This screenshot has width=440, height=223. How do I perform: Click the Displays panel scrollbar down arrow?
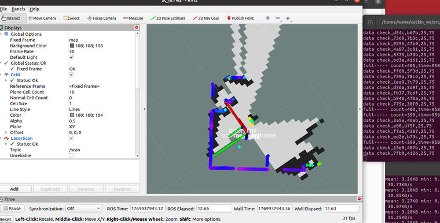(138, 156)
